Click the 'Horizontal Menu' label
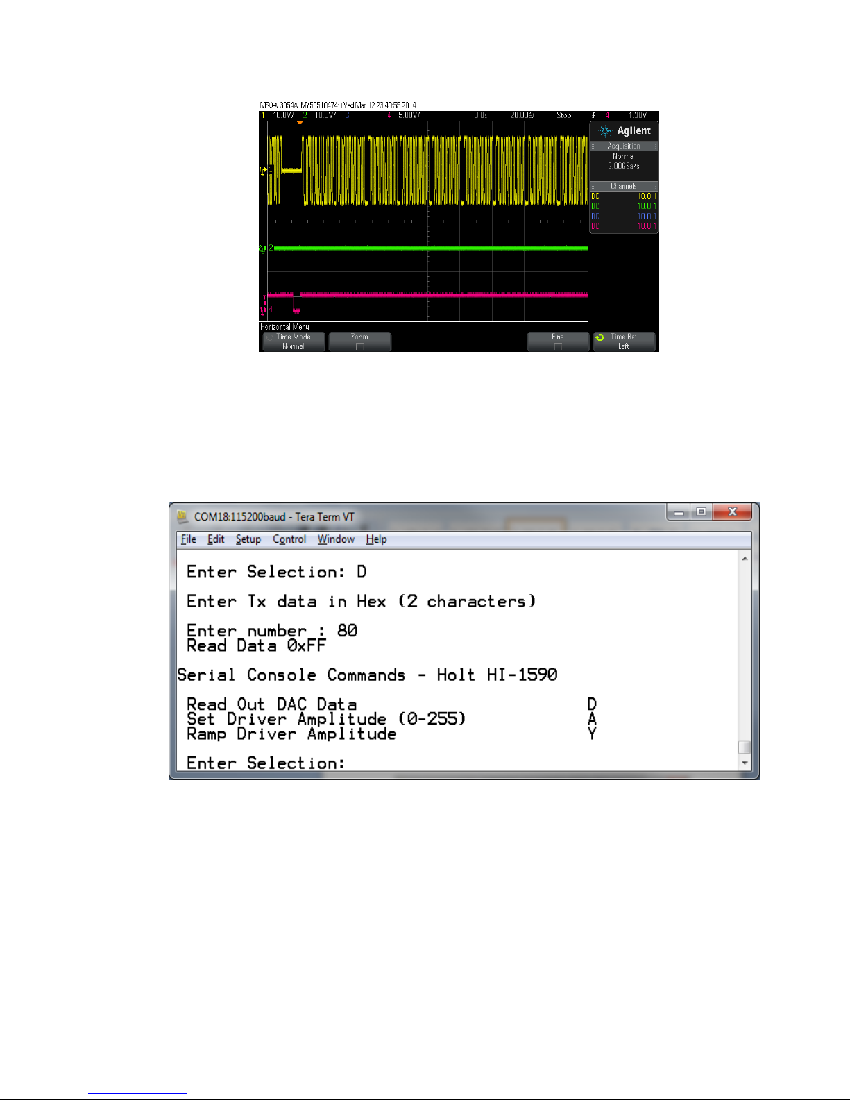 [284, 326]
